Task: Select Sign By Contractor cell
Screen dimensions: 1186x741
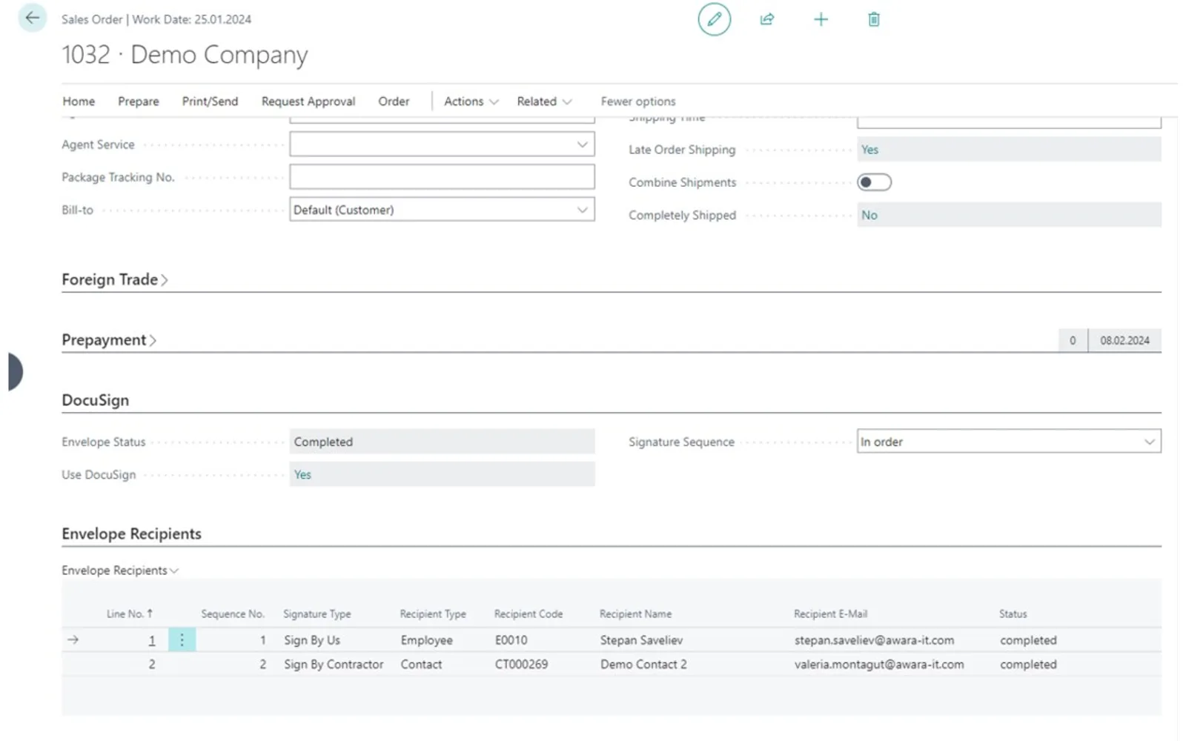Action: click(334, 665)
